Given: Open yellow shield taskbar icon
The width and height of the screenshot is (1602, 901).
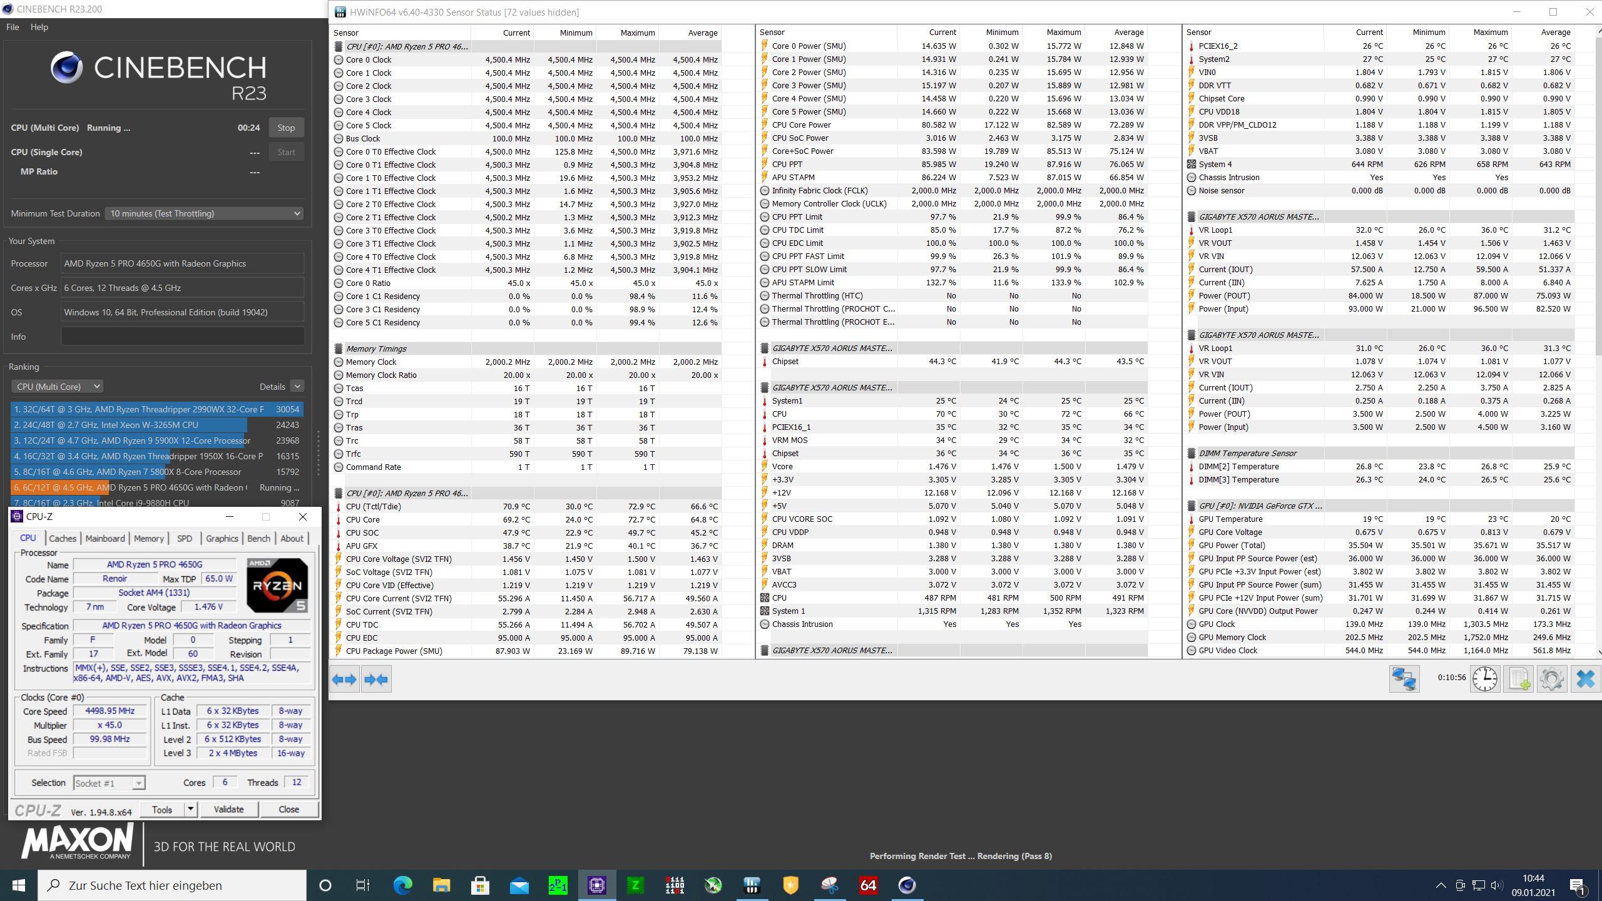Looking at the screenshot, I should (790, 885).
